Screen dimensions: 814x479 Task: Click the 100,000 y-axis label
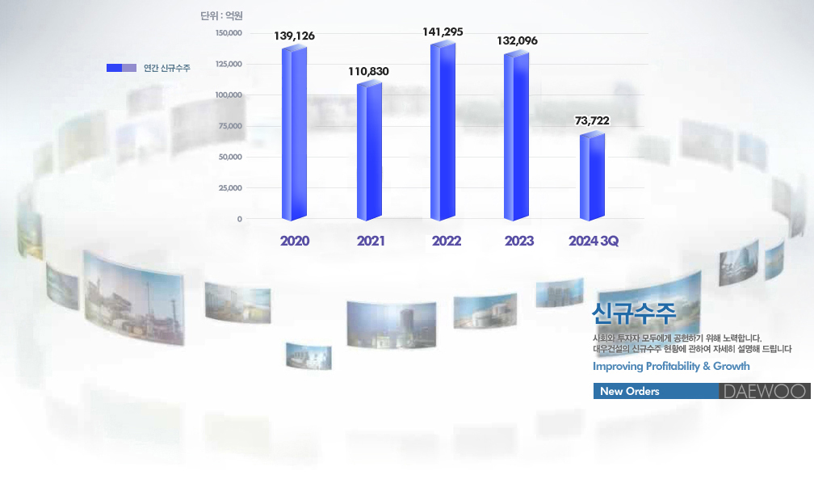(229, 95)
